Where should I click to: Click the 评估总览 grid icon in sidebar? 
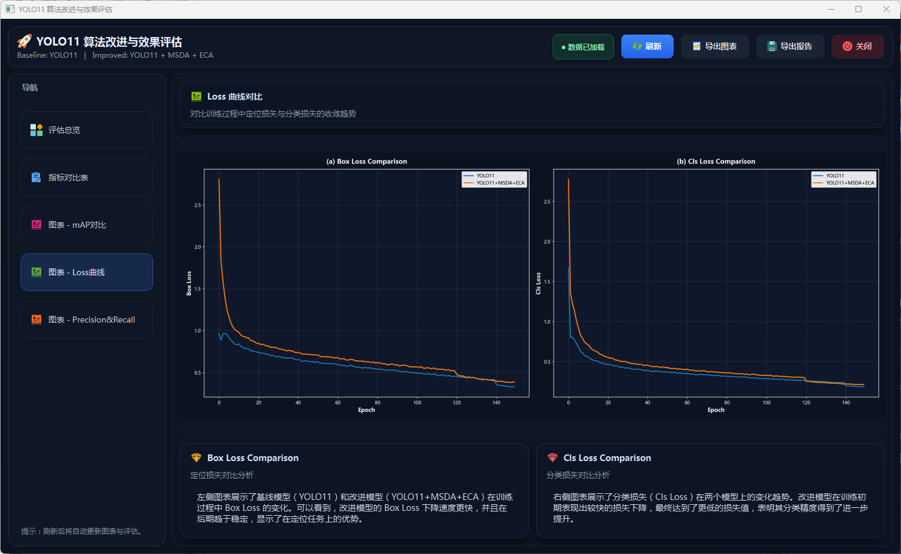[36, 130]
